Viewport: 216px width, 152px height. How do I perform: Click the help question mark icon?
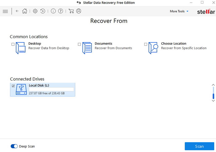(61, 11)
